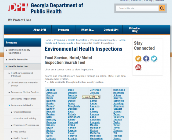Open the YouTube icon
This screenshot has width=172, height=140.
tap(138, 67)
